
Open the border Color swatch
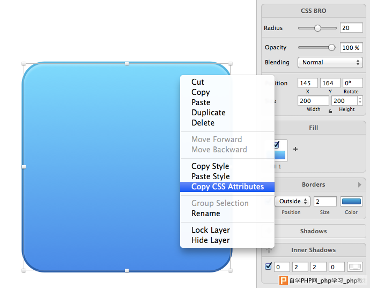351,201
